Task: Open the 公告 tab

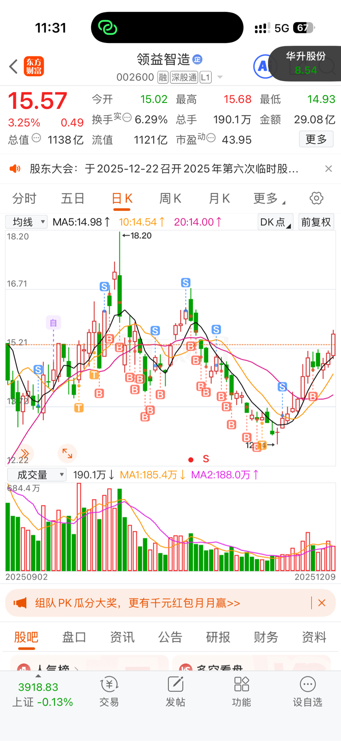Action: click(x=170, y=637)
